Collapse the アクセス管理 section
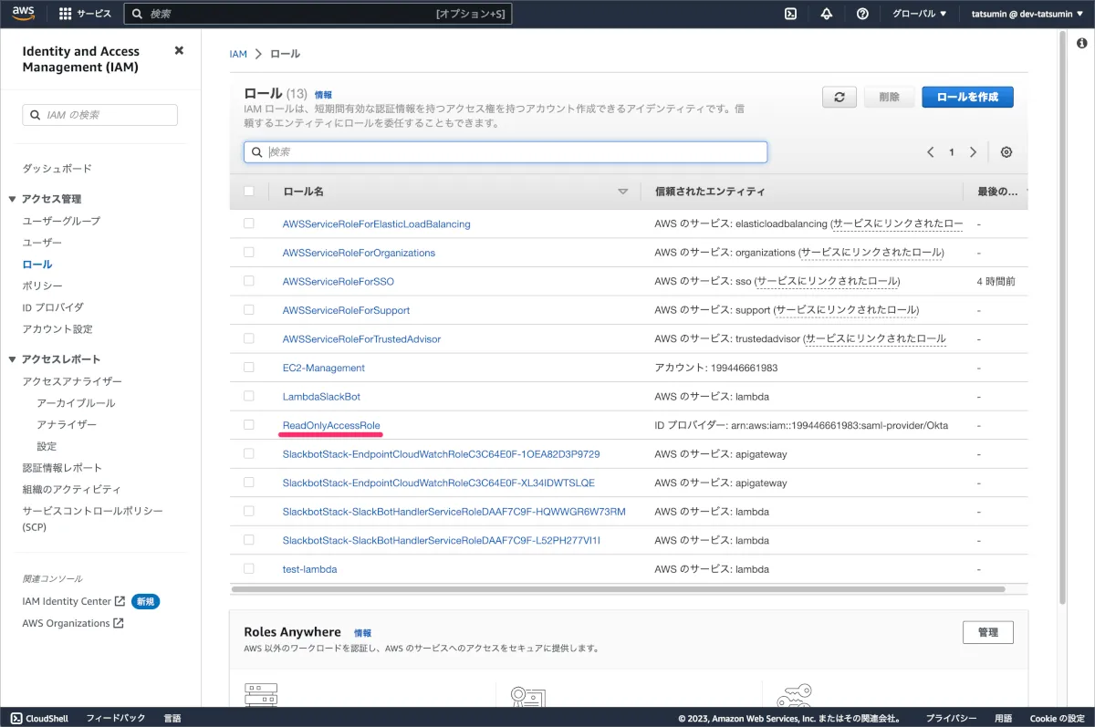The width and height of the screenshot is (1095, 727). click(13, 199)
